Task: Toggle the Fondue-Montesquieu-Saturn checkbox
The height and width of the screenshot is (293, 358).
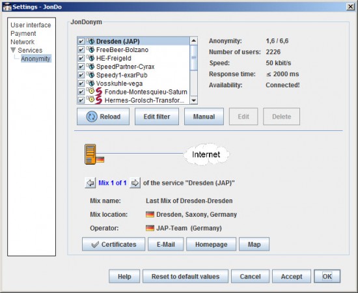Action: click(81, 92)
